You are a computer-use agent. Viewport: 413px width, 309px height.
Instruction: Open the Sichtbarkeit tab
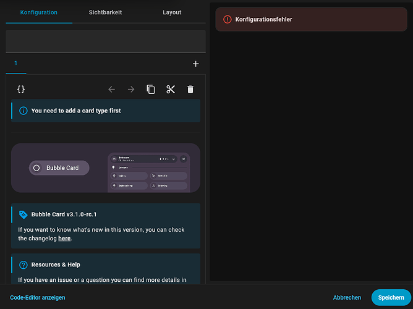click(106, 12)
